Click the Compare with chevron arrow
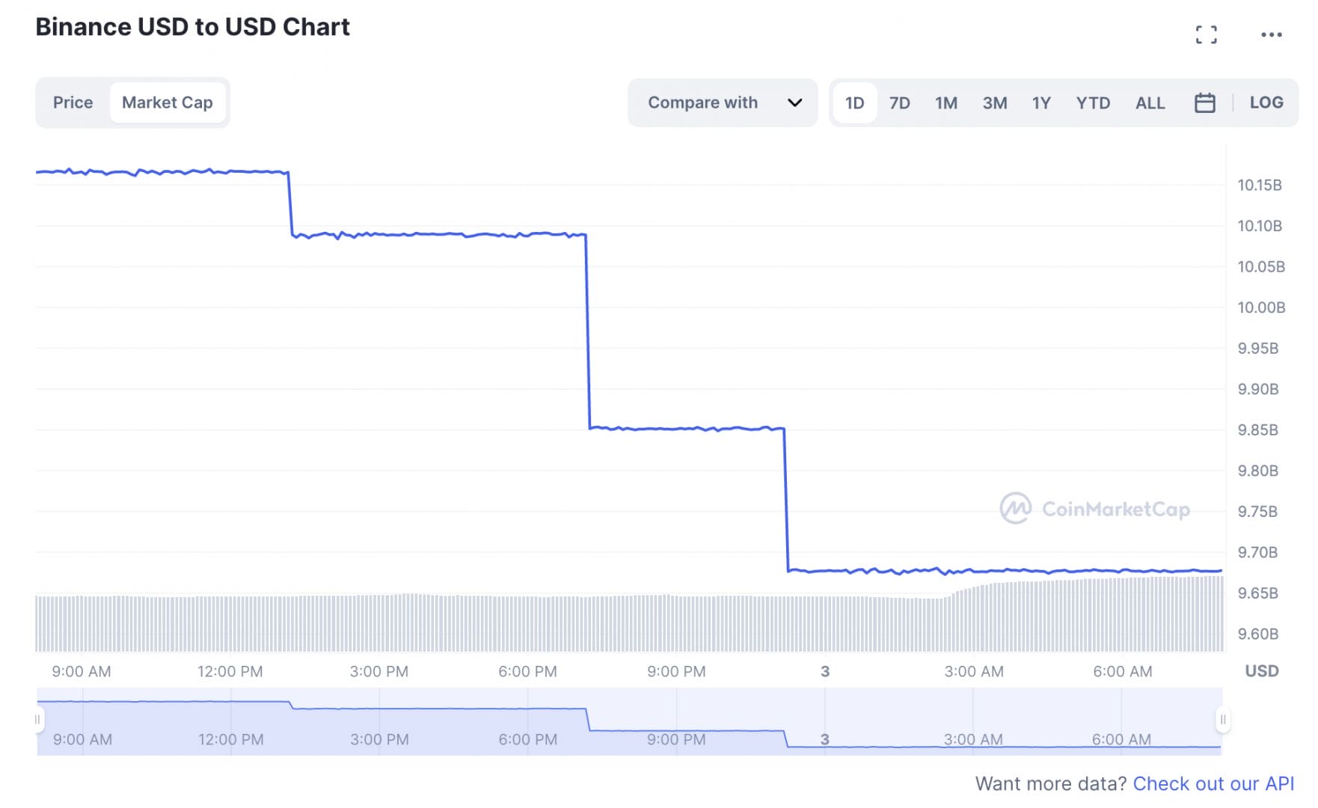This screenshot has width=1318, height=808. [x=794, y=102]
